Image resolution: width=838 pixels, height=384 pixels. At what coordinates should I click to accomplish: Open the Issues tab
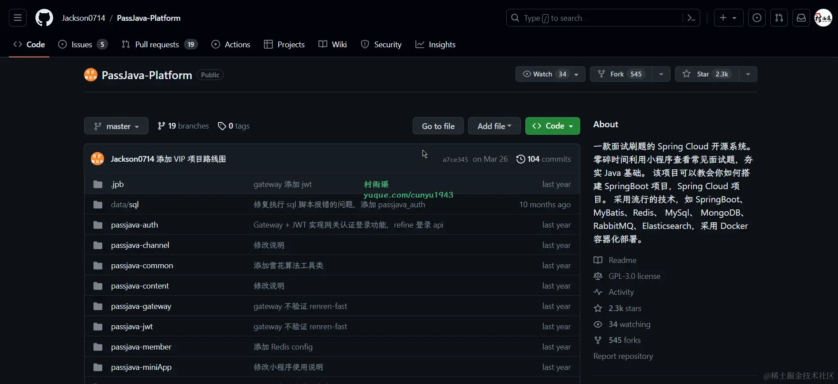tap(83, 45)
